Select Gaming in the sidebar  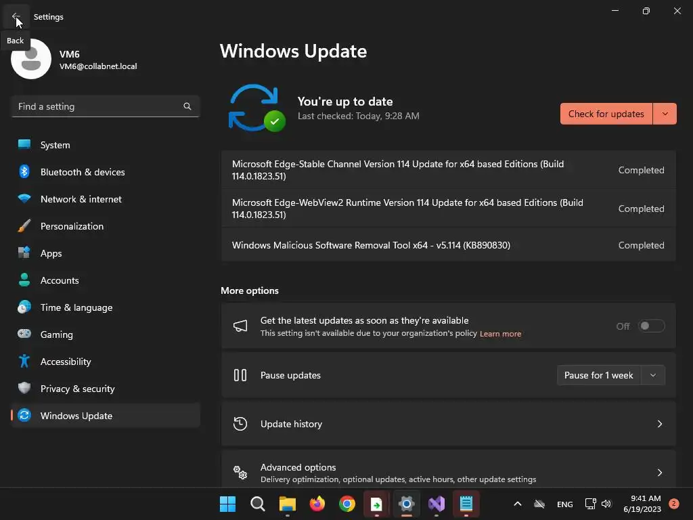pos(105,334)
